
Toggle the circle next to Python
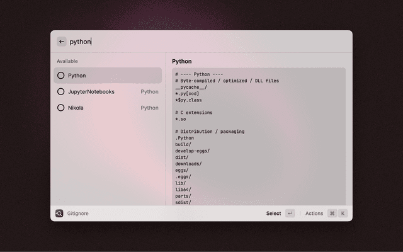[x=60, y=76]
